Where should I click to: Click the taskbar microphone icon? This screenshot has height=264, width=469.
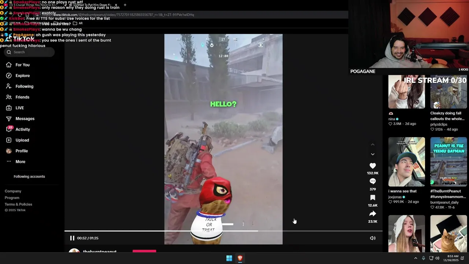click(x=423, y=258)
